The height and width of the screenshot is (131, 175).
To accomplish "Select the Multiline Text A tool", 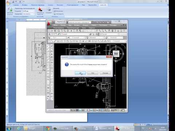I will coord(48,96).
